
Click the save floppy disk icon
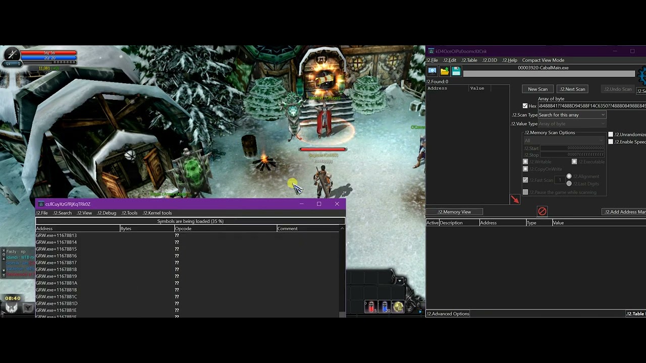click(456, 72)
